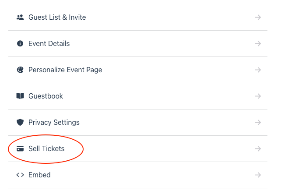Open the Guest List & Invite menu item
This screenshot has height=194, width=281.
pyautogui.click(x=57, y=18)
